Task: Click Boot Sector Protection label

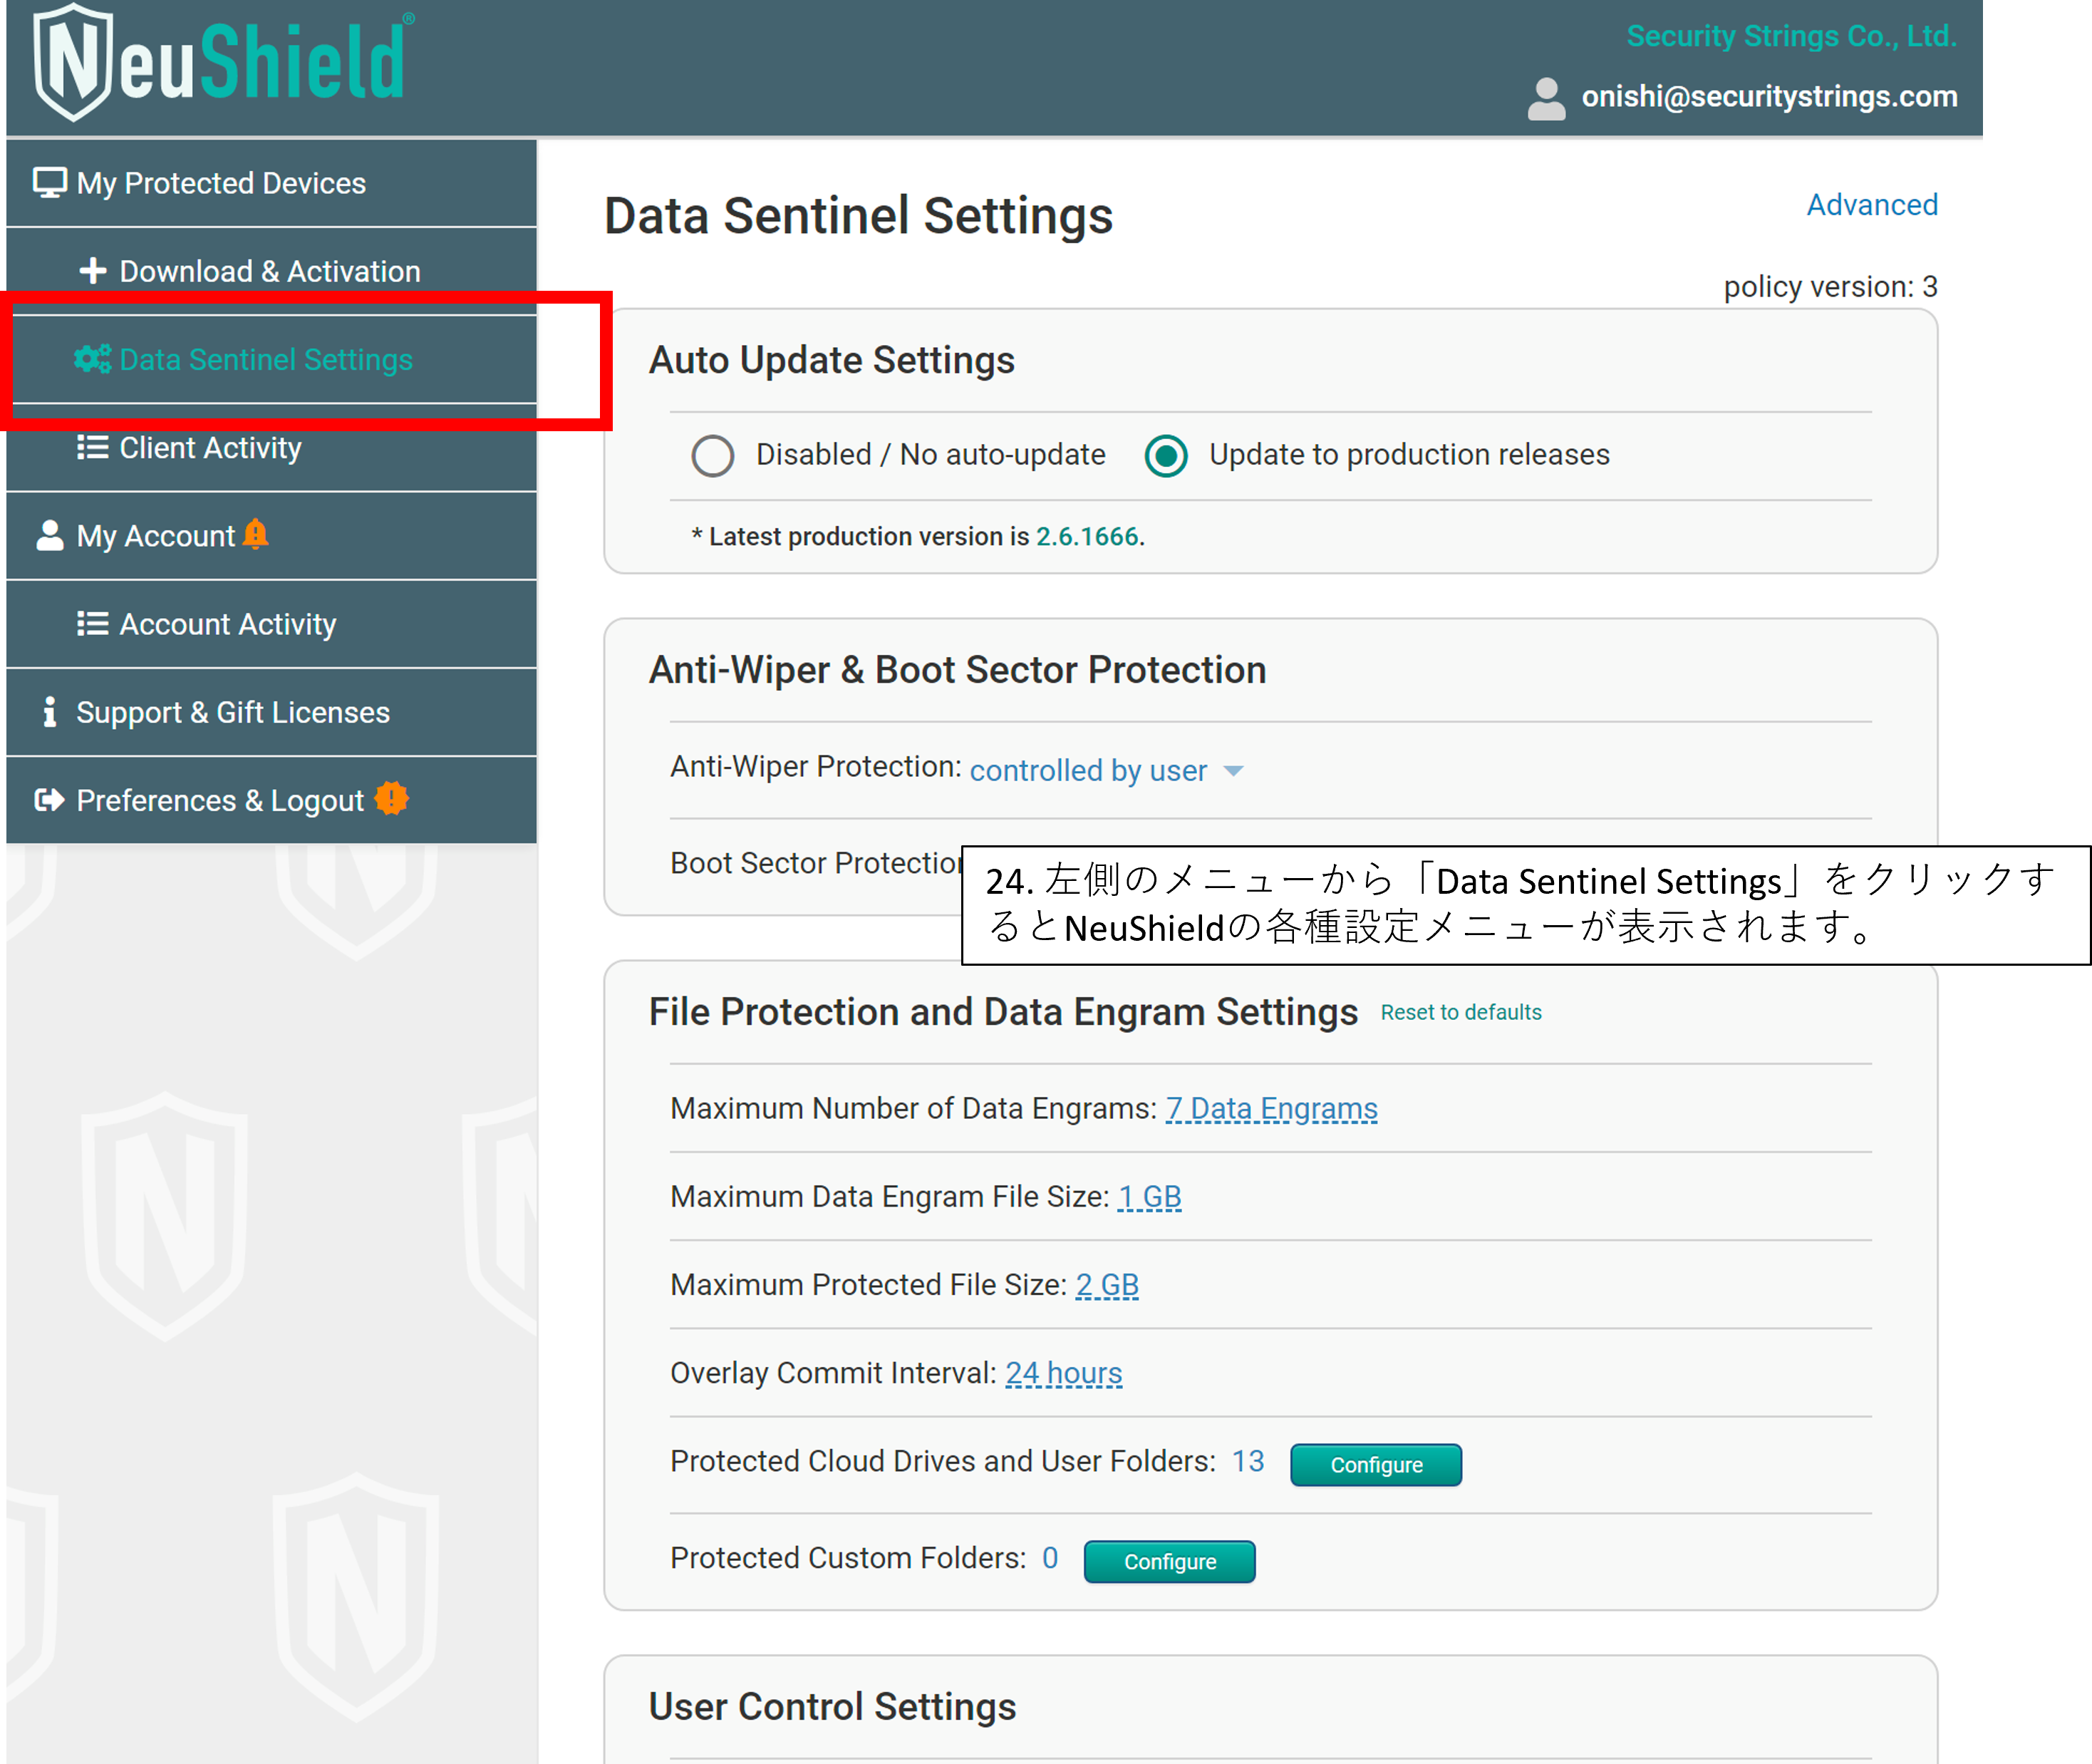Action: [816, 862]
